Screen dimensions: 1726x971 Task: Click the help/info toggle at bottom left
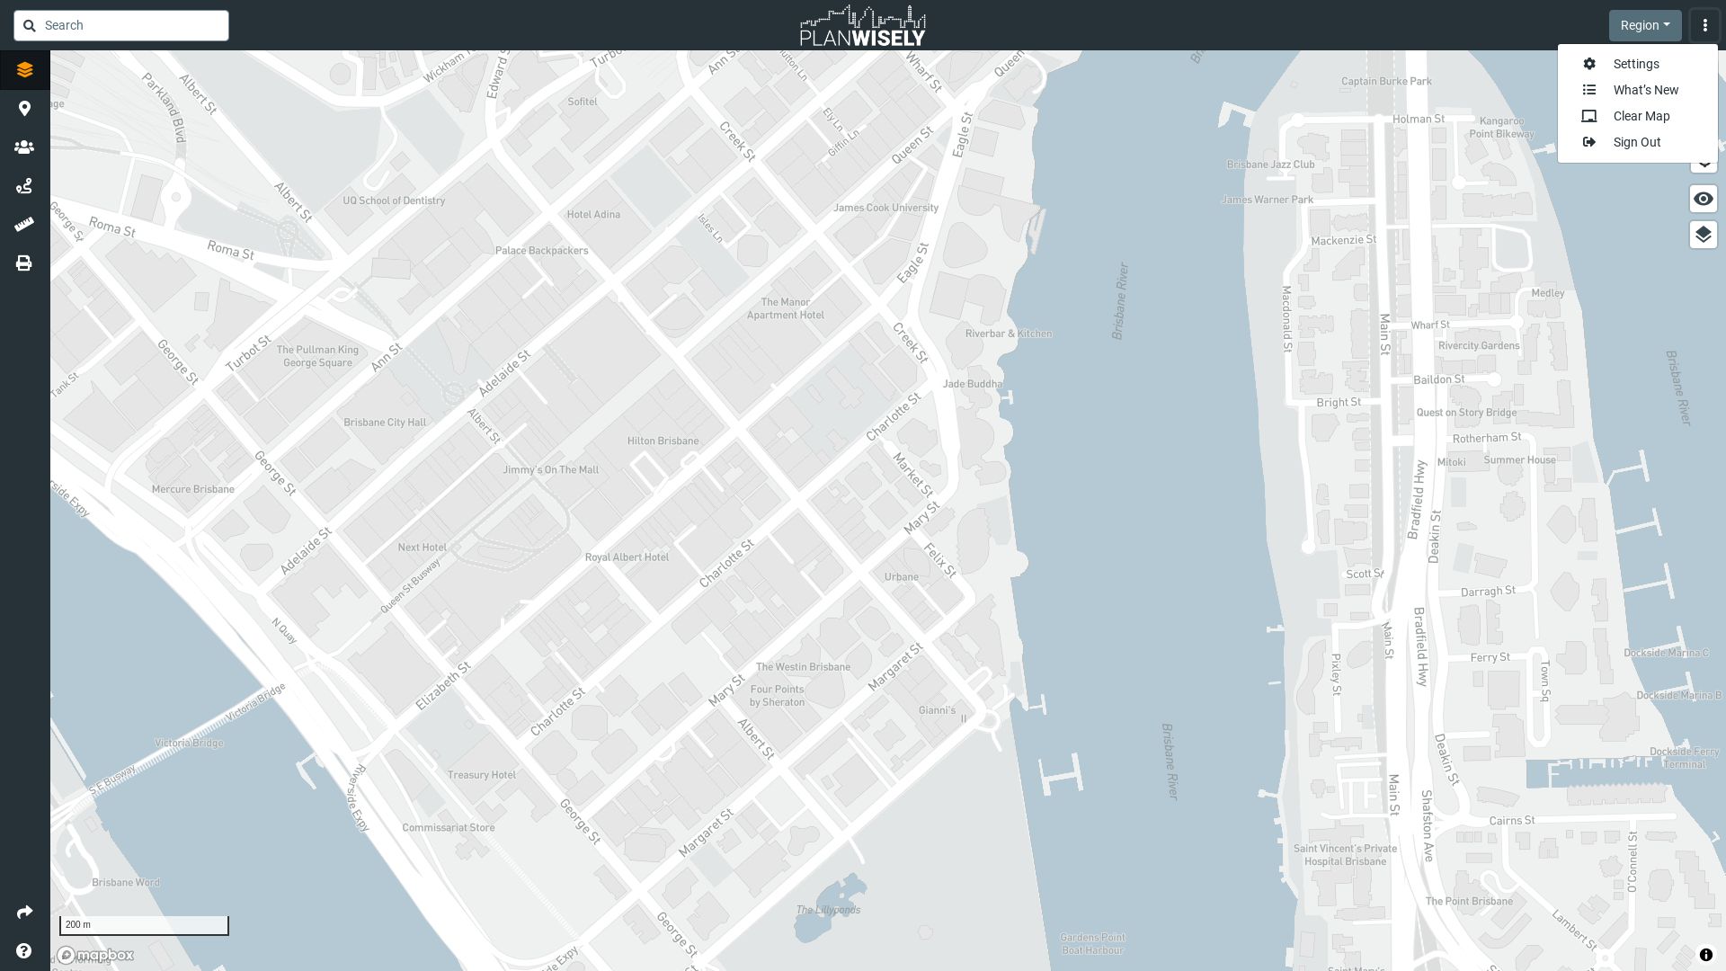[x=23, y=949]
